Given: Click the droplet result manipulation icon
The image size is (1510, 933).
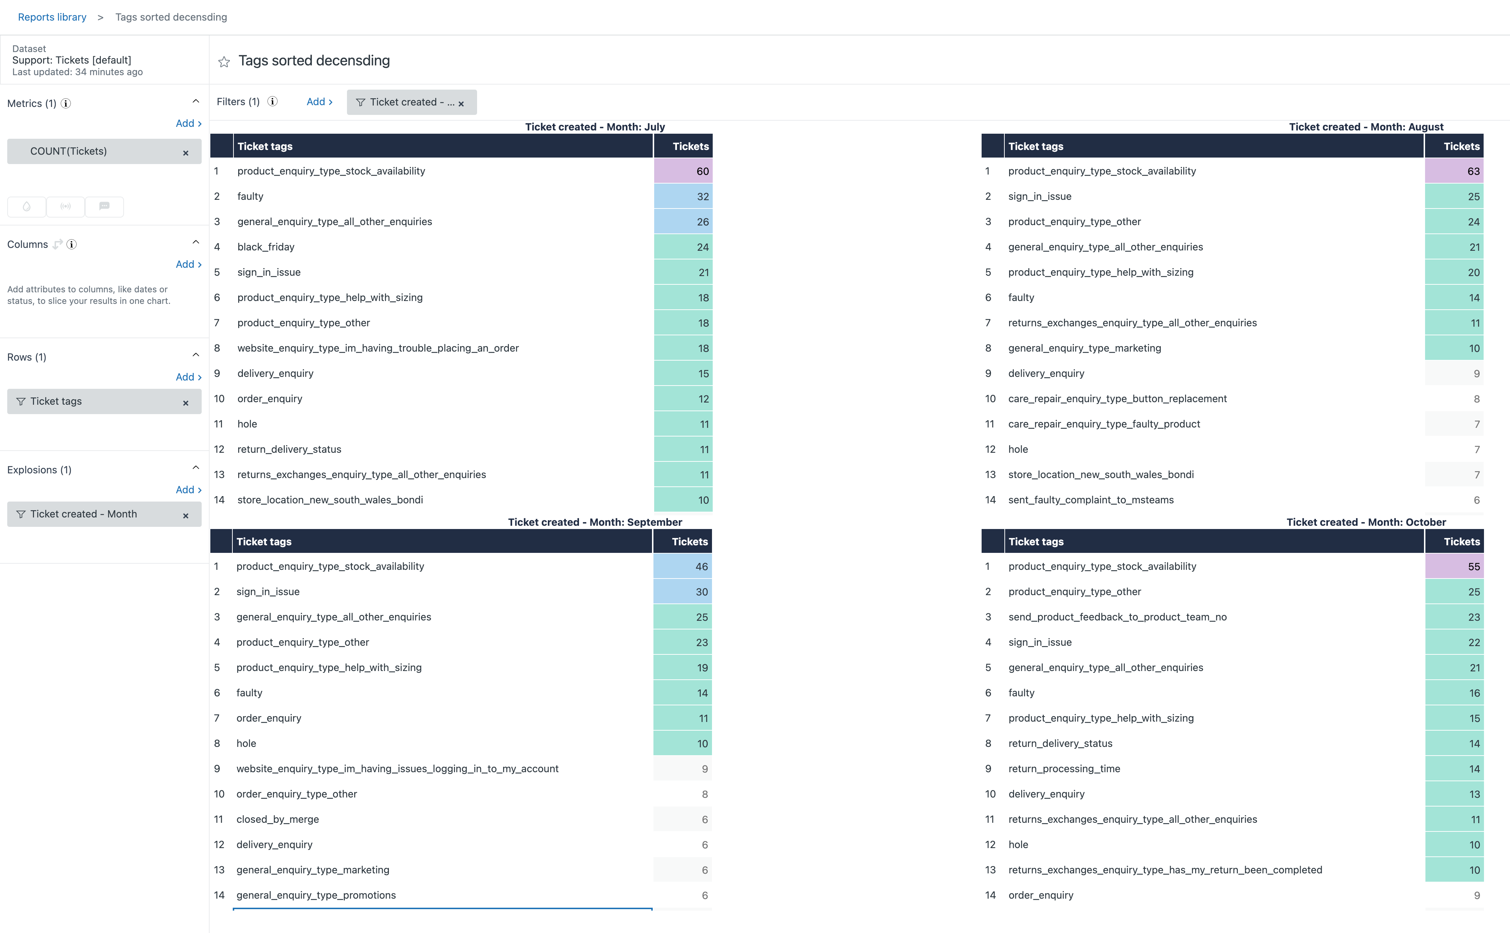Looking at the screenshot, I should click(26, 207).
